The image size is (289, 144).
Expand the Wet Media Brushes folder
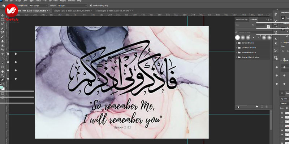[237, 53]
